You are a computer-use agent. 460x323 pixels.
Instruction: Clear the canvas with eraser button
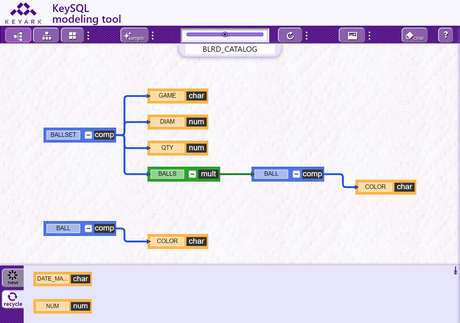(415, 36)
